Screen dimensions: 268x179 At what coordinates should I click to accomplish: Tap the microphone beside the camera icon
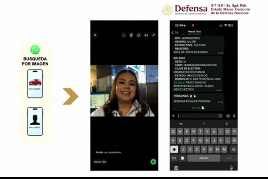coord(234,116)
